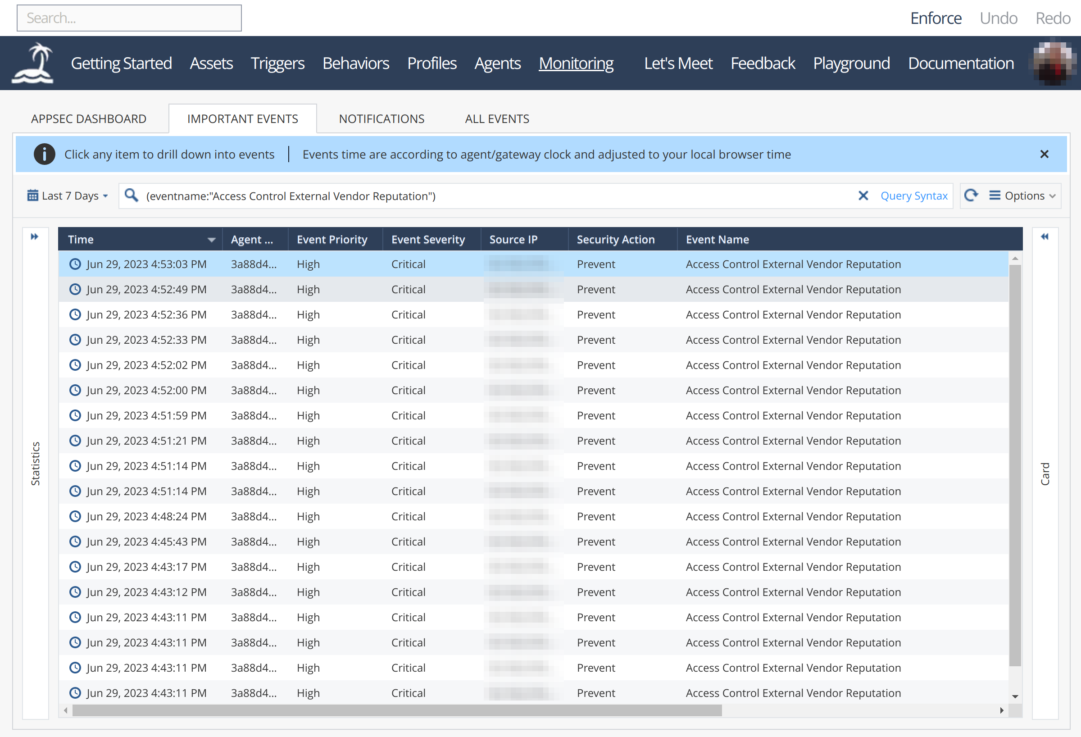The width and height of the screenshot is (1081, 737).
Task: Click the refresh events icon
Action: click(x=971, y=196)
